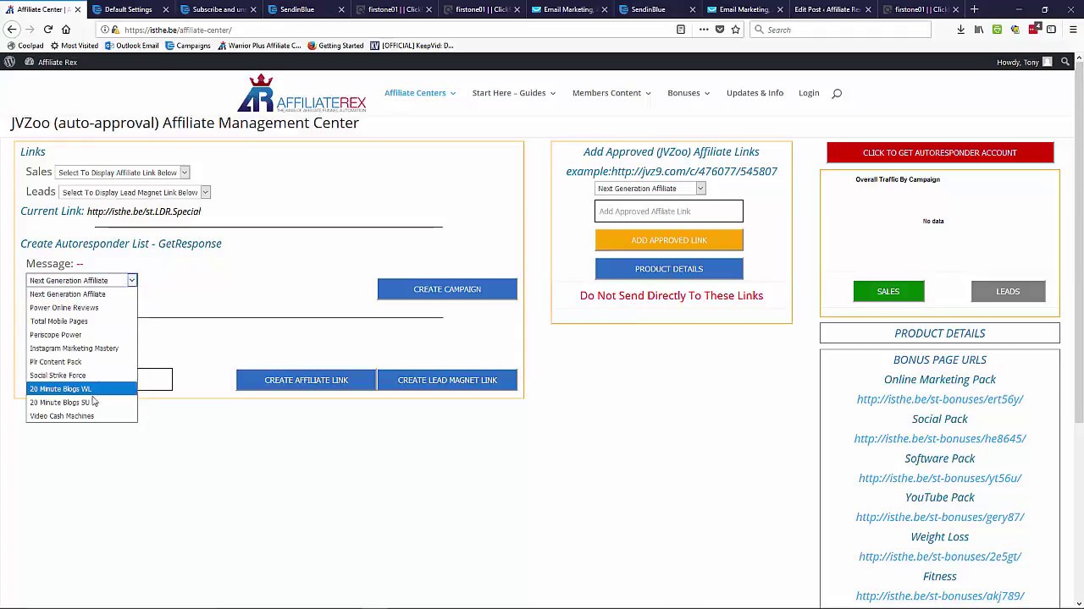
Task: Select Social Strike Force option
Action: (x=81, y=376)
